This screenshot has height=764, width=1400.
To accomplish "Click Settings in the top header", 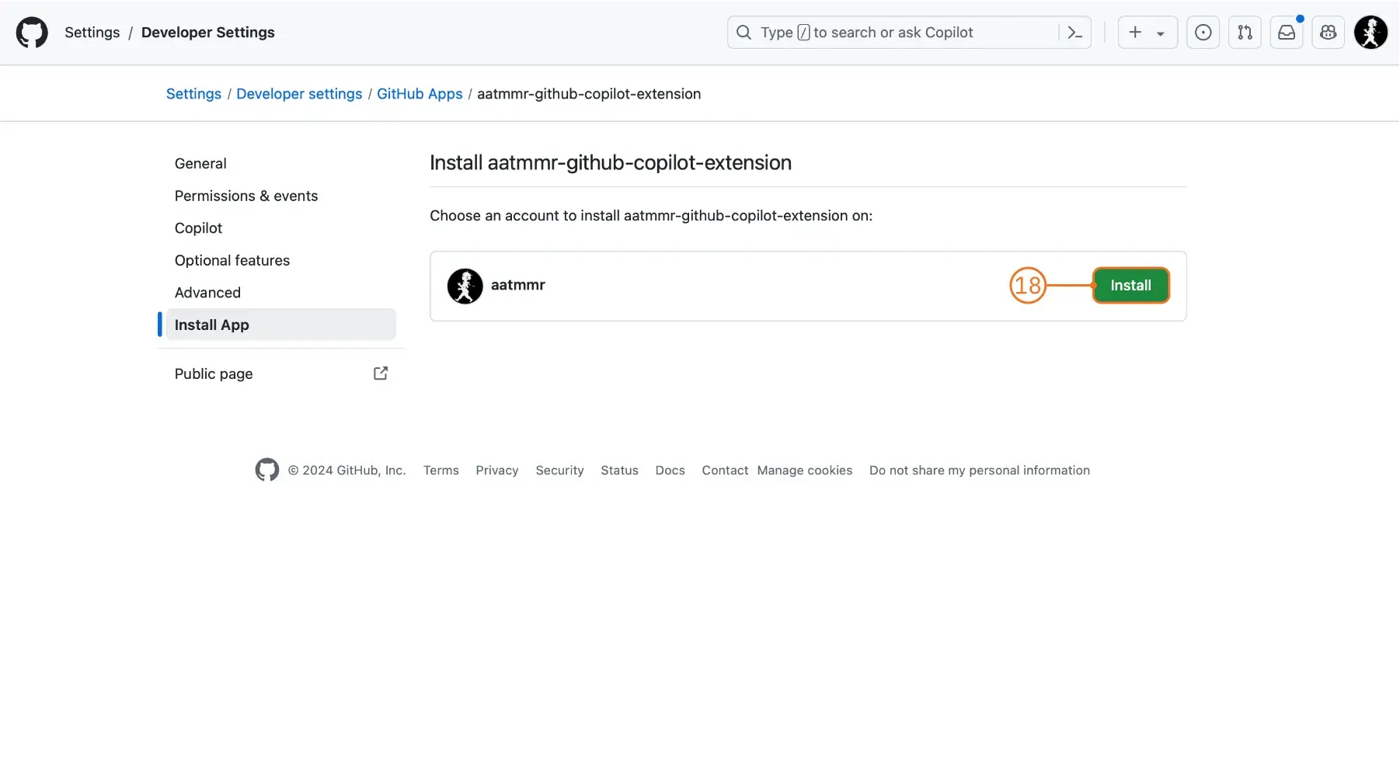I will tap(92, 33).
